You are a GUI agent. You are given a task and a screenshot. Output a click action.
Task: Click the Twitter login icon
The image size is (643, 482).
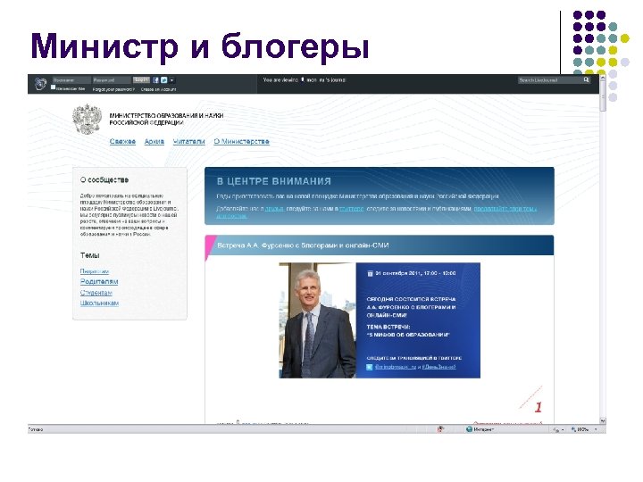pyautogui.click(x=164, y=80)
